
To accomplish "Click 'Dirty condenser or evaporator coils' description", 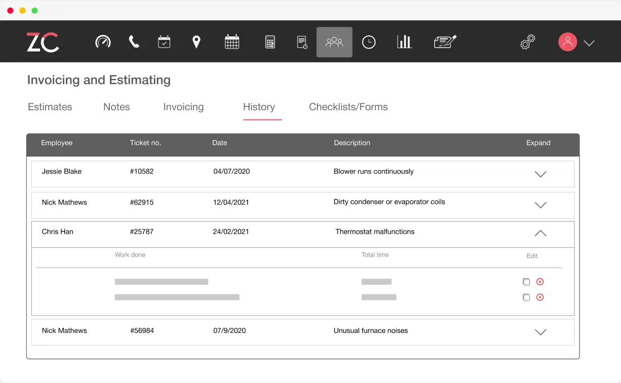I will click(x=389, y=202).
